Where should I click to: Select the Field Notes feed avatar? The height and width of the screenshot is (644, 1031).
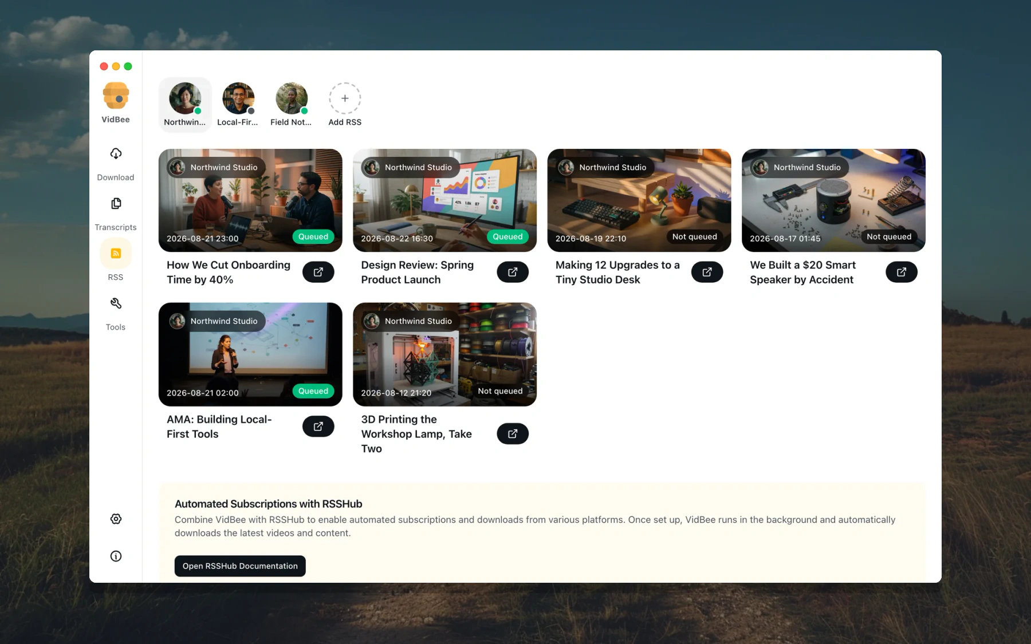[292, 98]
